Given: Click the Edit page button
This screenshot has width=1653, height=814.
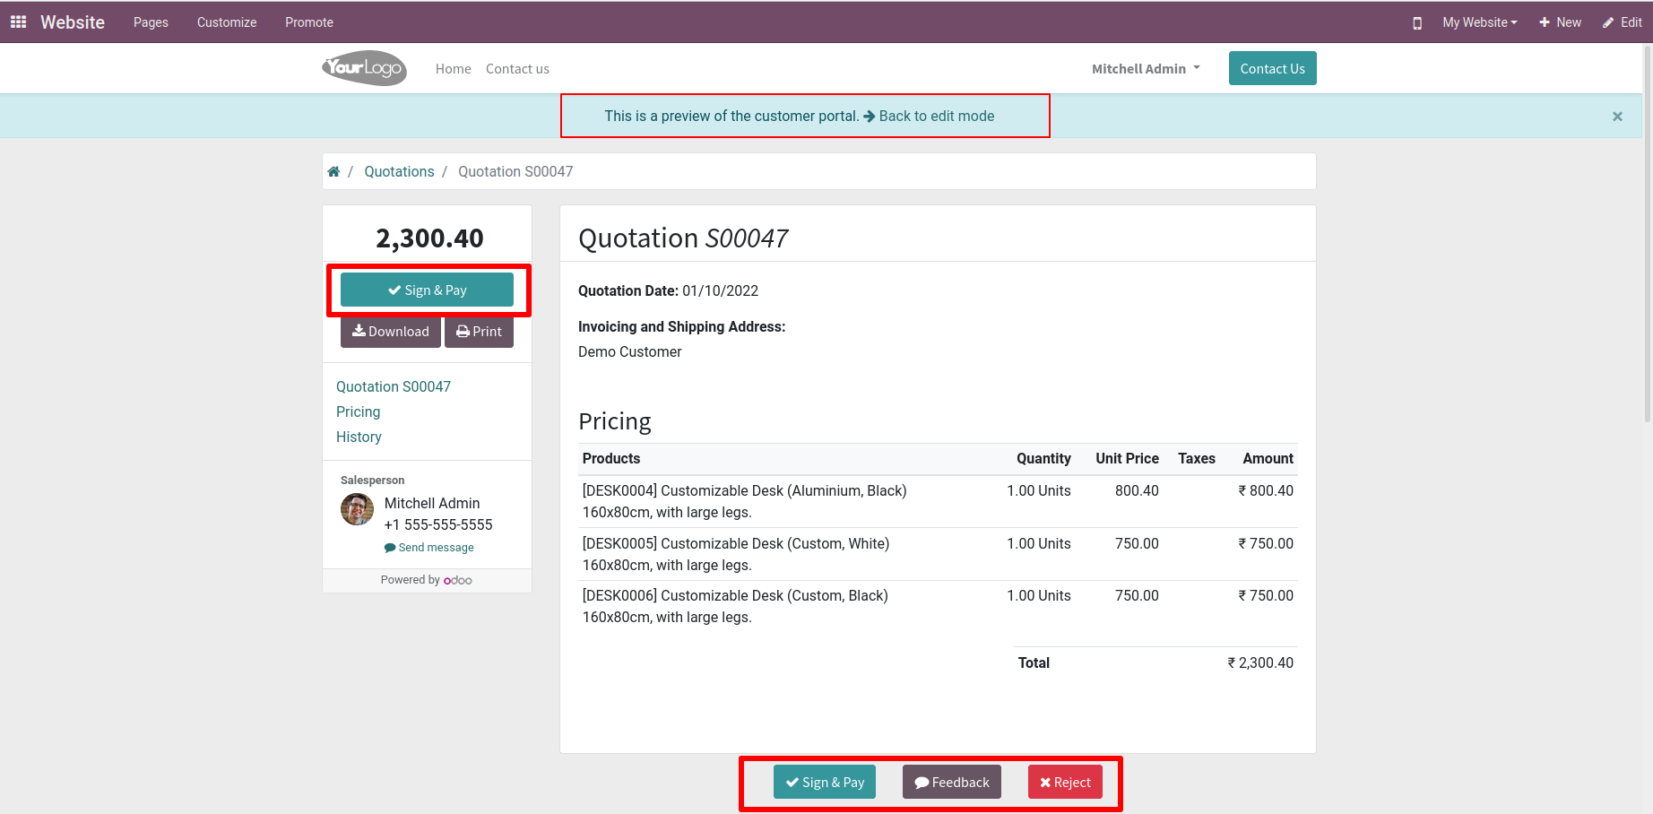Looking at the screenshot, I should (x=1623, y=22).
